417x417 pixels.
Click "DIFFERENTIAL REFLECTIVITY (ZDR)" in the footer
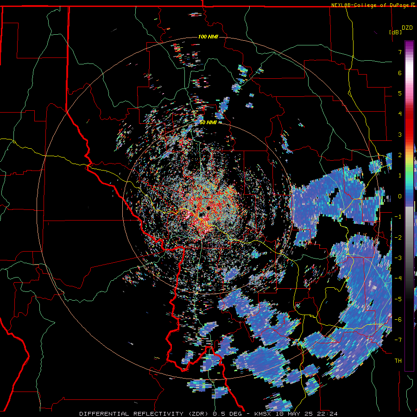[145, 414]
